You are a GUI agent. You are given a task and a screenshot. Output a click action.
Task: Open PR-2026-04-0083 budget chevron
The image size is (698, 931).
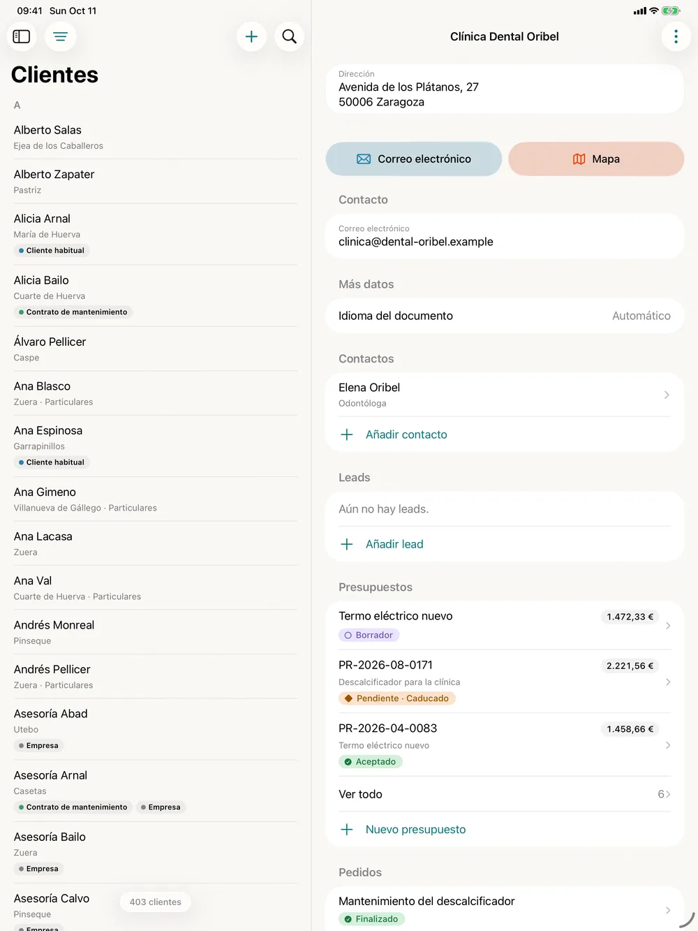(x=668, y=745)
